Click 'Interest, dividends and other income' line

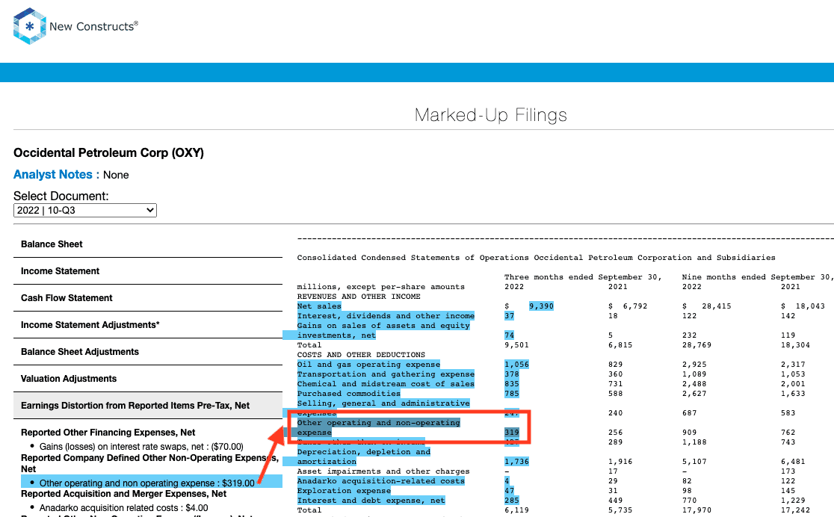point(386,316)
